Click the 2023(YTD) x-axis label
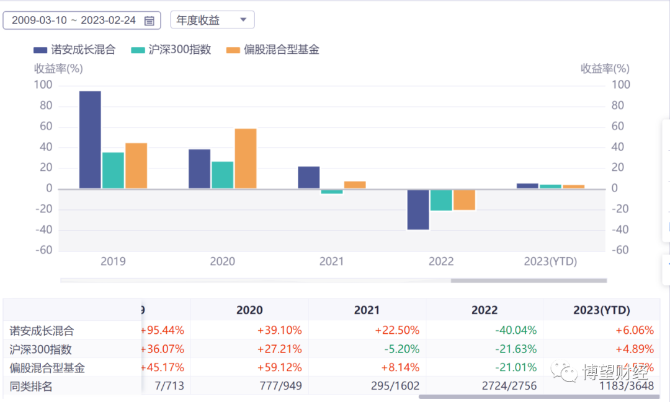Viewport: 670px width, 402px height. tap(551, 261)
